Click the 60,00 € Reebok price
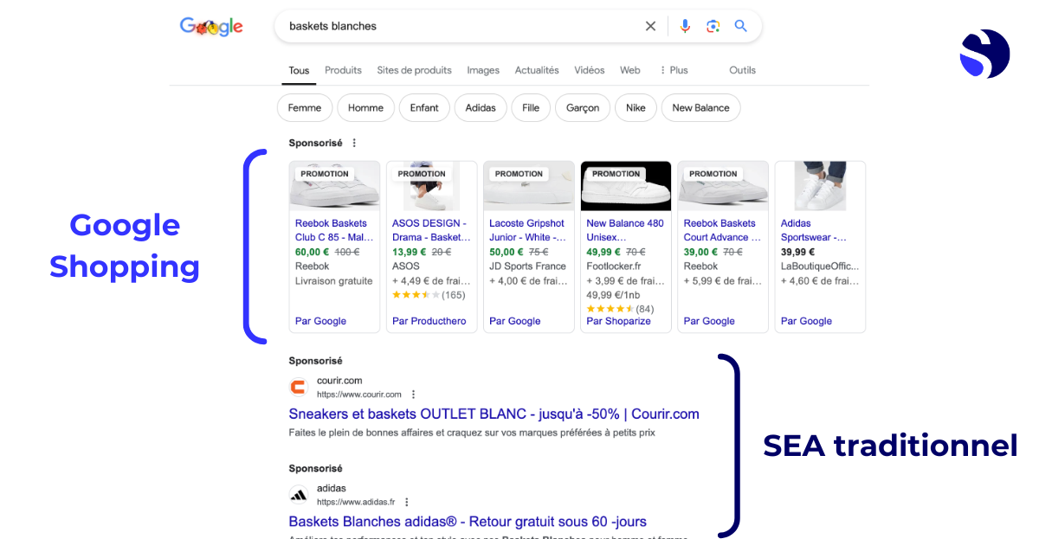Viewport: 1039px width, 539px height. click(313, 252)
